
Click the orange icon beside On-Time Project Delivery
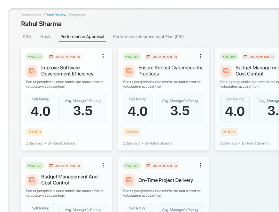coord(129,180)
